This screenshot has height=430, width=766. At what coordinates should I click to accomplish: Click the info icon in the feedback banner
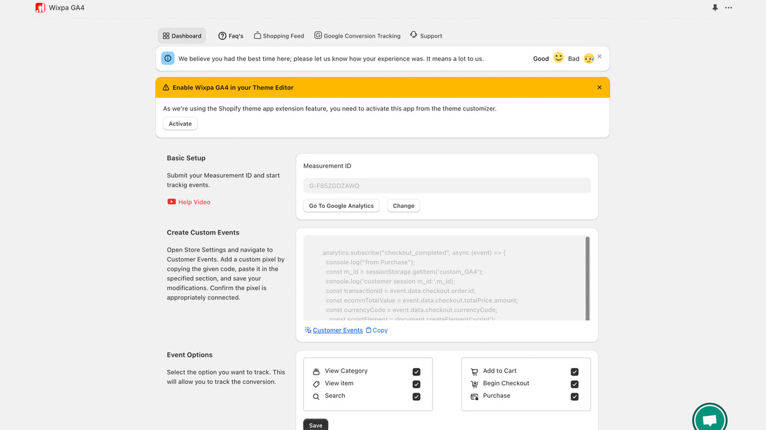tap(168, 58)
